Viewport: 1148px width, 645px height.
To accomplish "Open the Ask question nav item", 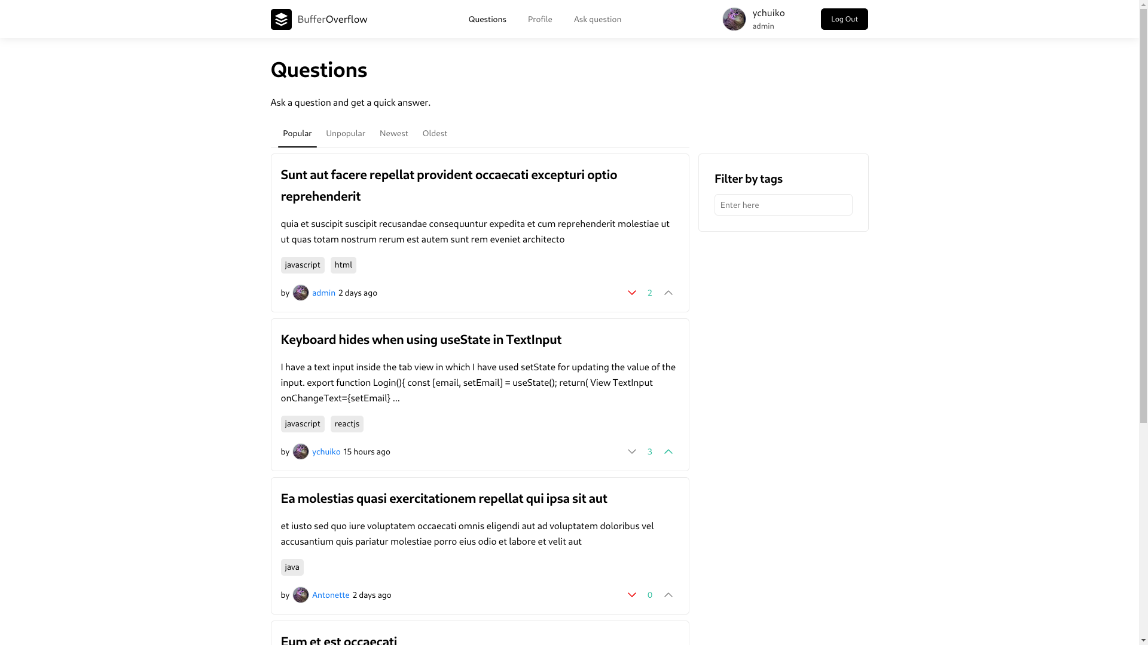I will (x=597, y=19).
